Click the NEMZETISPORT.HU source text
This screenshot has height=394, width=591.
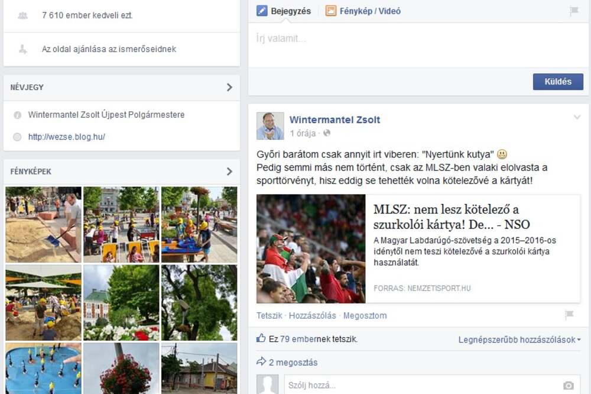439,288
